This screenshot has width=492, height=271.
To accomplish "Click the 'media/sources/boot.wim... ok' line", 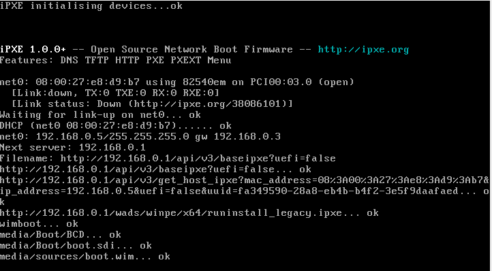I will pyautogui.click(x=85, y=257).
